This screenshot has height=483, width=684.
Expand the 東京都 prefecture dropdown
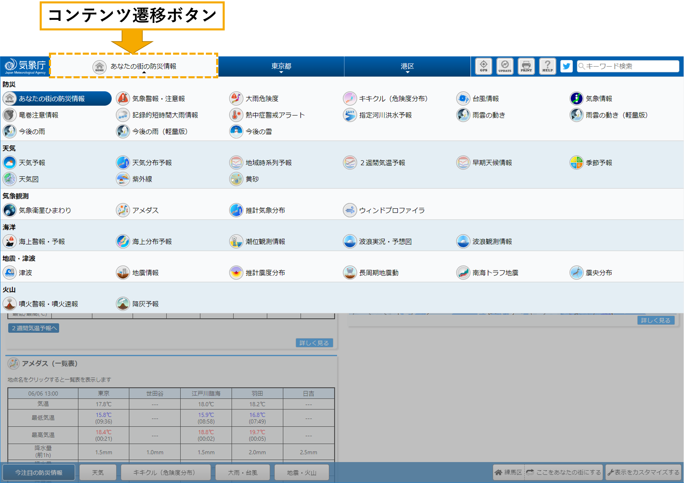pyautogui.click(x=281, y=66)
